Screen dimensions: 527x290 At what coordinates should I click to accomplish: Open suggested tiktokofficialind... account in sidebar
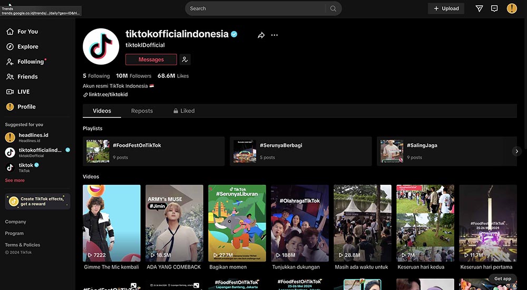pyautogui.click(x=37, y=153)
